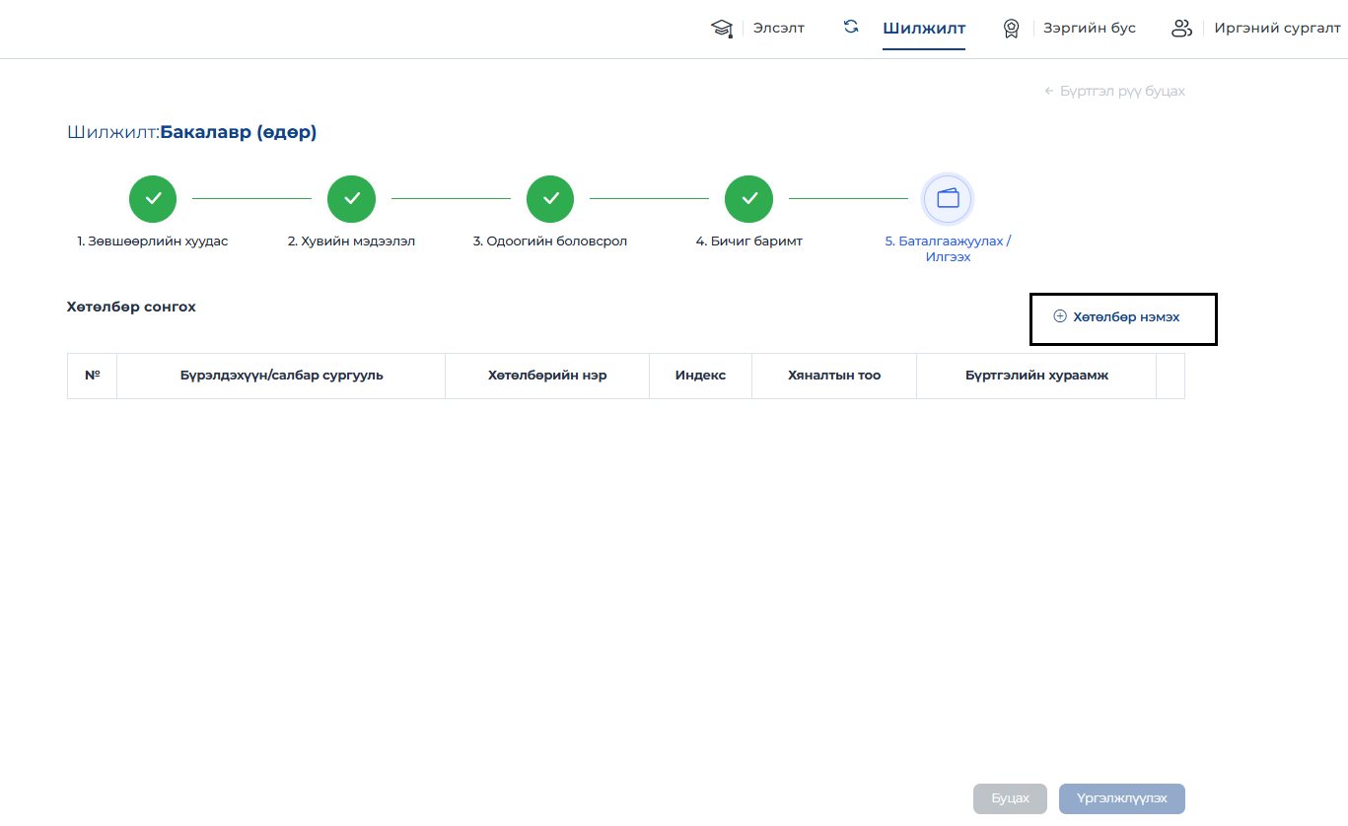Open the Зэргийн бус menu tab
1348x826 pixels.
pos(1090,29)
